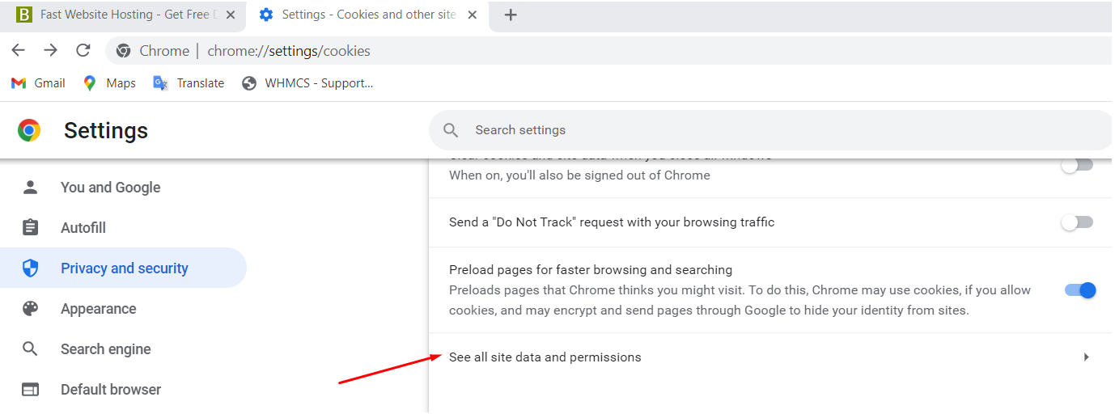Go to Appearance settings
The height and width of the screenshot is (414, 1115).
[99, 309]
